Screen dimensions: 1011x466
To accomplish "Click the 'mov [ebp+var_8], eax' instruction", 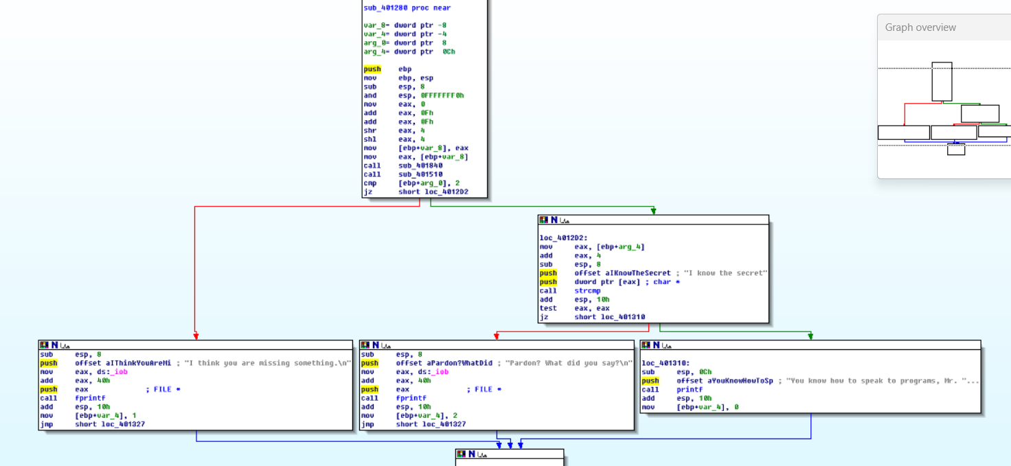I will point(416,148).
